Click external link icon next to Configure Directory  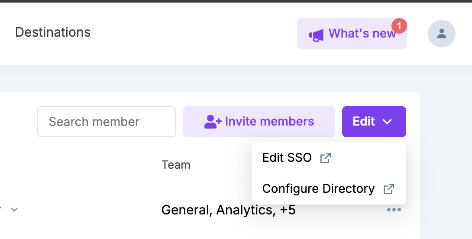coord(389,189)
